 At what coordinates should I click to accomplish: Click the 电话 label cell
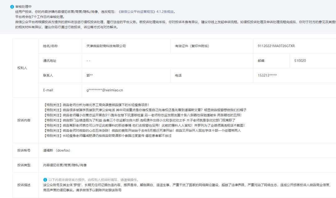[178, 75]
